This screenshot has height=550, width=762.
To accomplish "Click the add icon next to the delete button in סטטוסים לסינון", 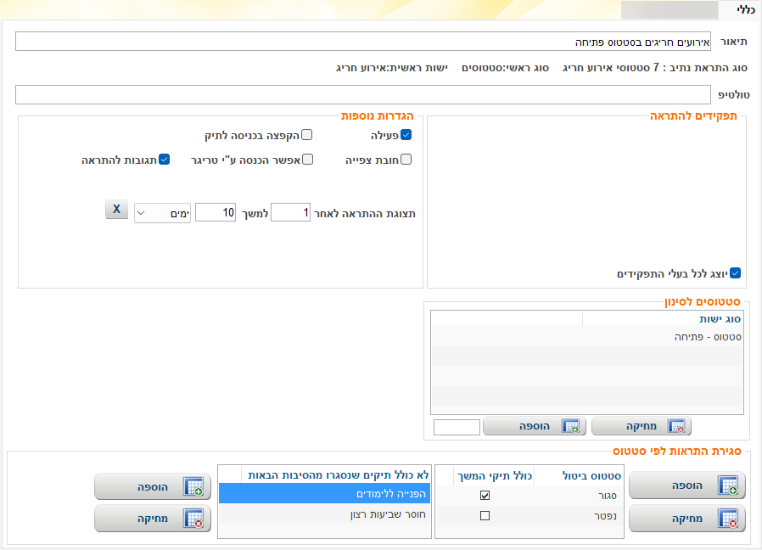I will 570,426.
